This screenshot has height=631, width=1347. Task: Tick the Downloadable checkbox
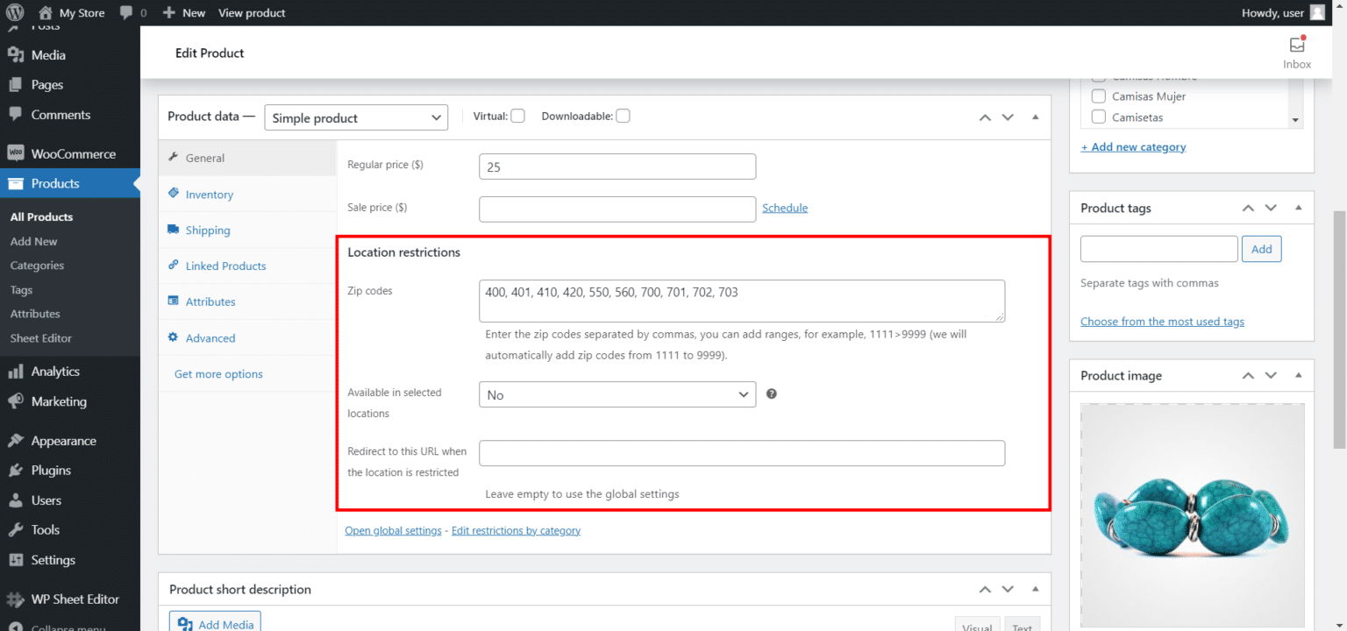tap(623, 116)
